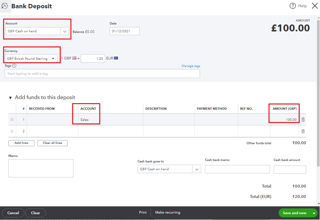Click the Tags input field
This screenshot has width=320, height=220.
[x=102, y=74]
